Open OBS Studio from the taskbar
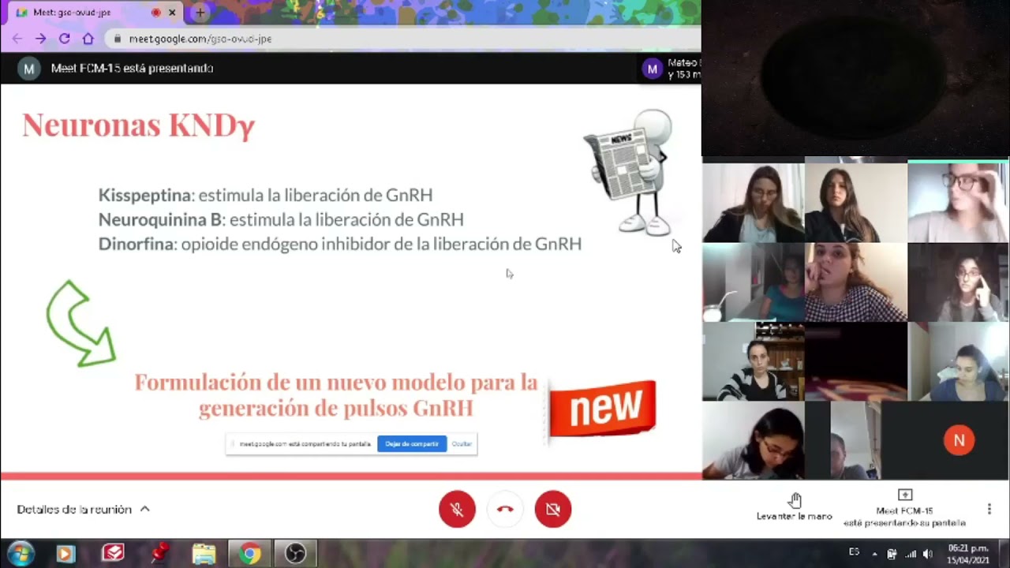 [295, 554]
